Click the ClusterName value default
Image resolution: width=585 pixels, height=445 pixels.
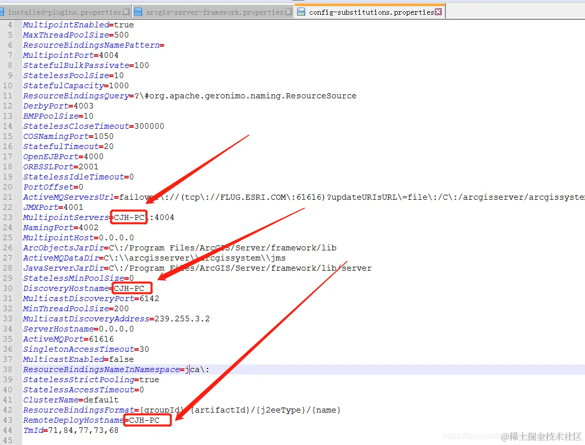point(101,400)
